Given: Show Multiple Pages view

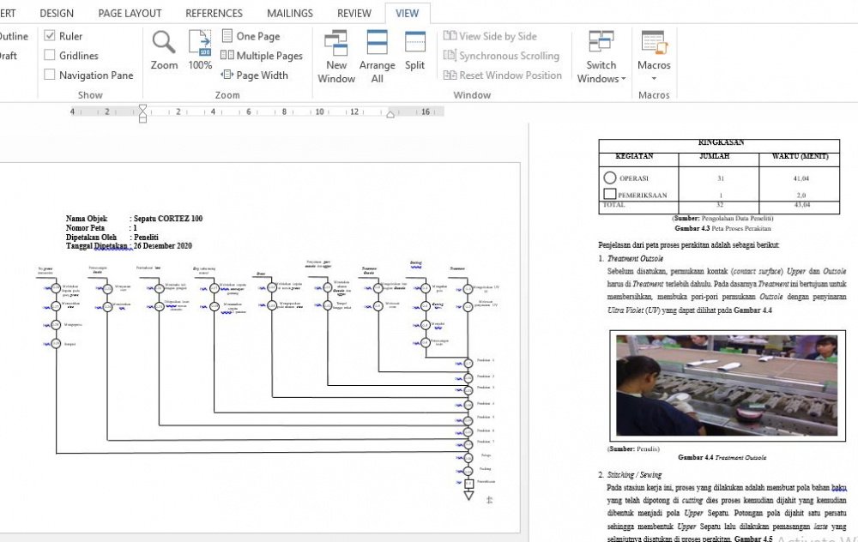Looking at the screenshot, I should click(262, 55).
